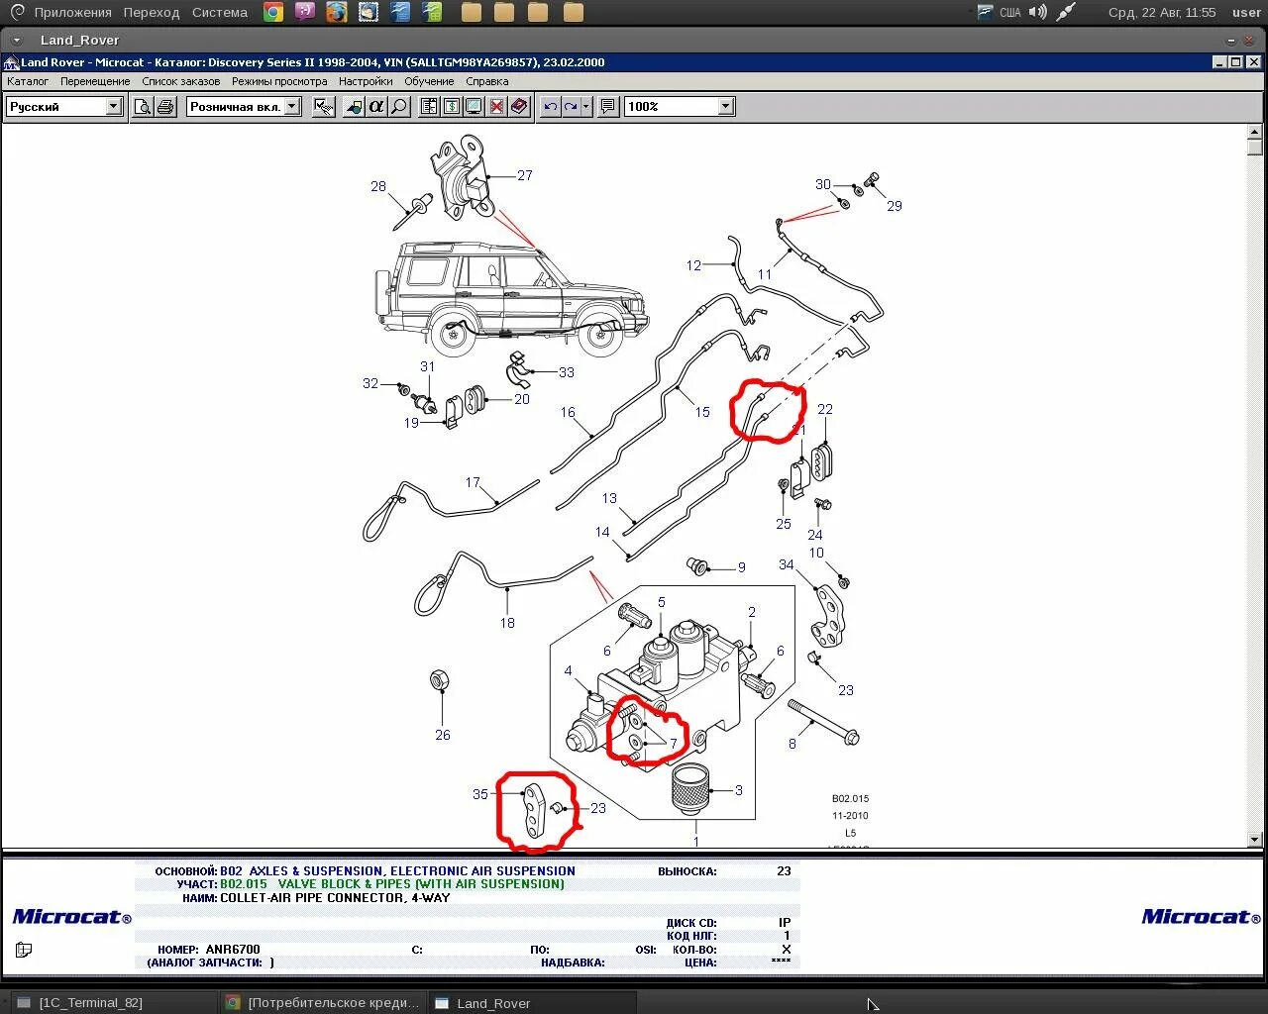Click the B02 AXLES & SUSPENSION link
The width and height of the screenshot is (1268, 1014).
[397, 871]
